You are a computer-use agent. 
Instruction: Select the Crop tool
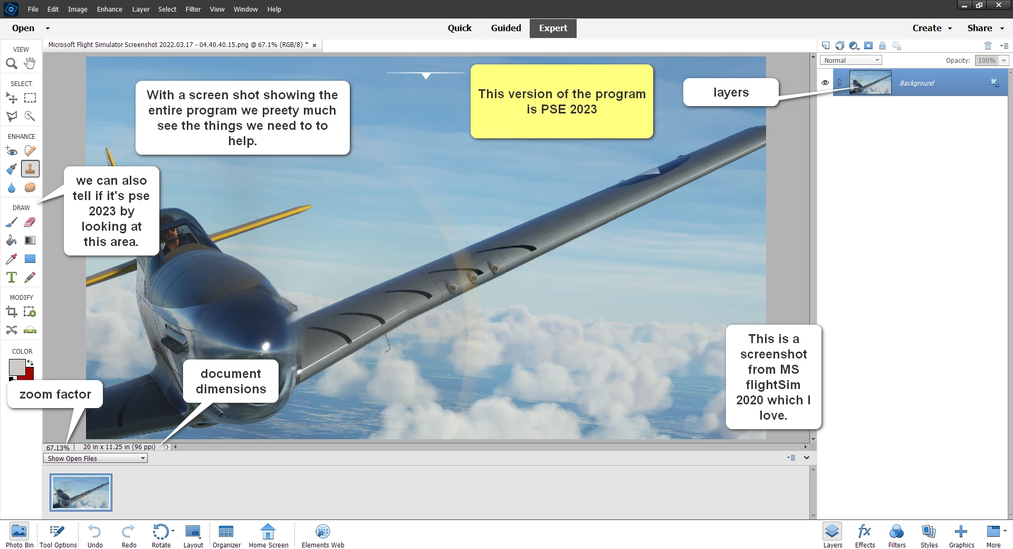pos(12,312)
